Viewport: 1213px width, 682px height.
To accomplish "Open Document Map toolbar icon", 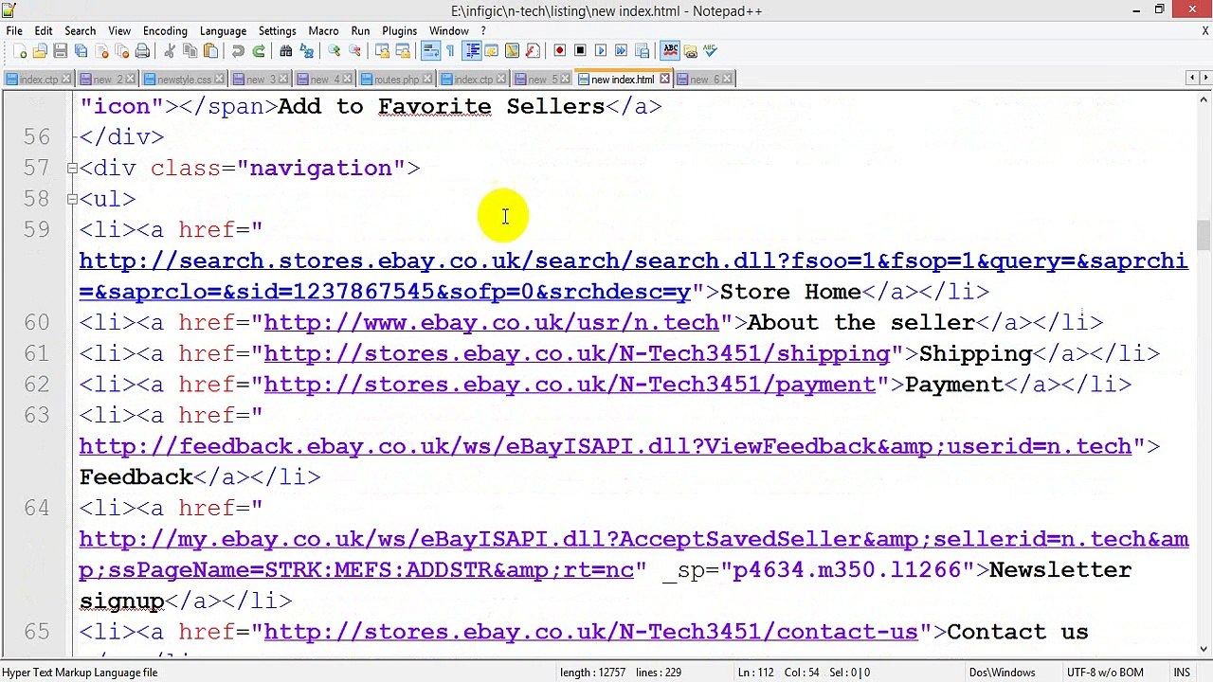I will tap(512, 51).
